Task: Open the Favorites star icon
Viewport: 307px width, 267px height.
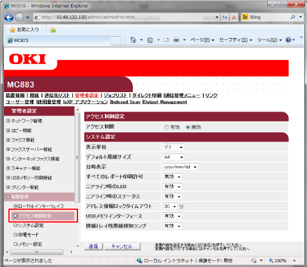Action: 13,30
